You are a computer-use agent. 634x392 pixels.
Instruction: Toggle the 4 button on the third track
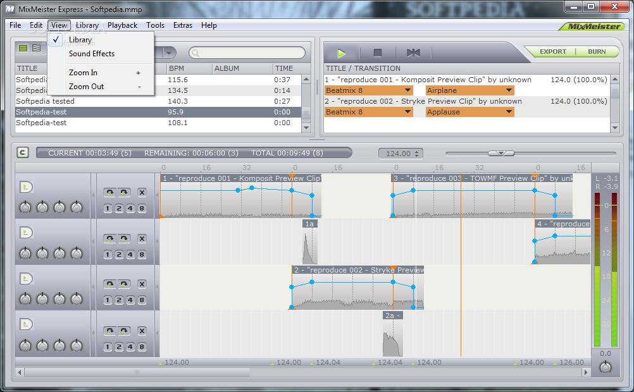(130, 300)
